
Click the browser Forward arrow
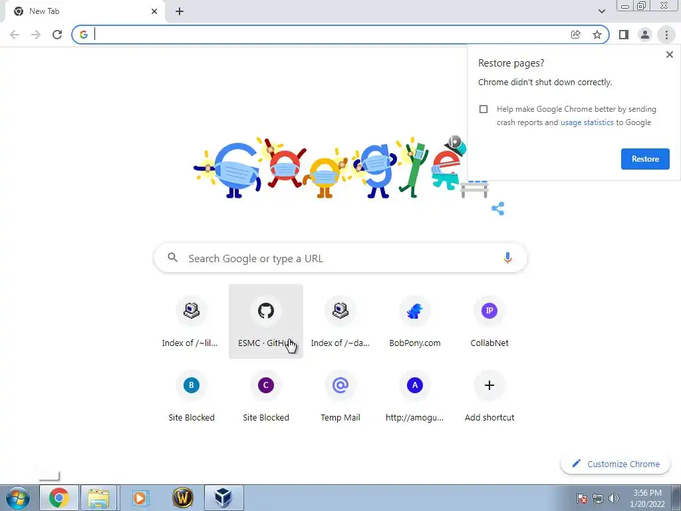[36, 35]
